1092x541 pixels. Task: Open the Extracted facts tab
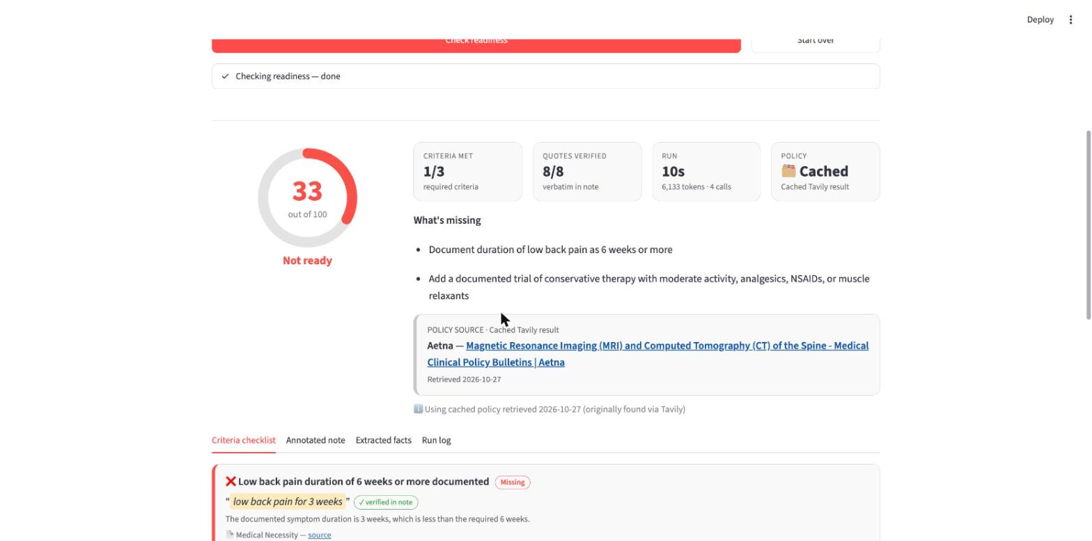click(384, 440)
